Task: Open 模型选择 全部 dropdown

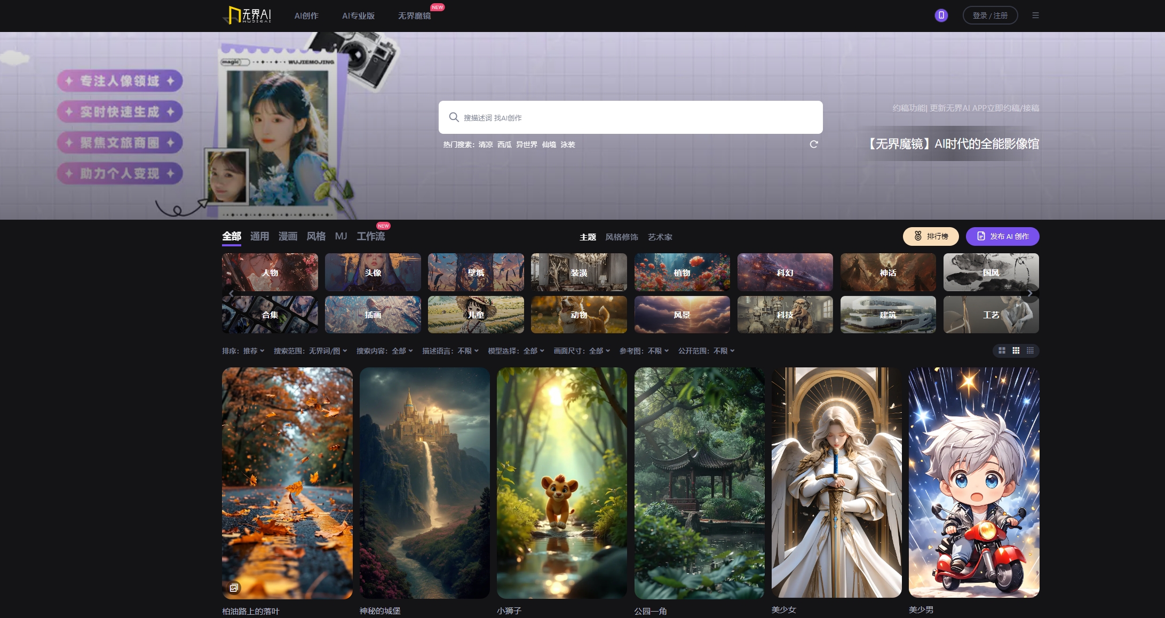Action: [x=516, y=351]
